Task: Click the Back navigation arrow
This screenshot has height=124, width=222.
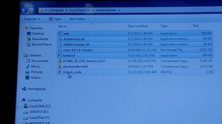Action: pos(24,10)
